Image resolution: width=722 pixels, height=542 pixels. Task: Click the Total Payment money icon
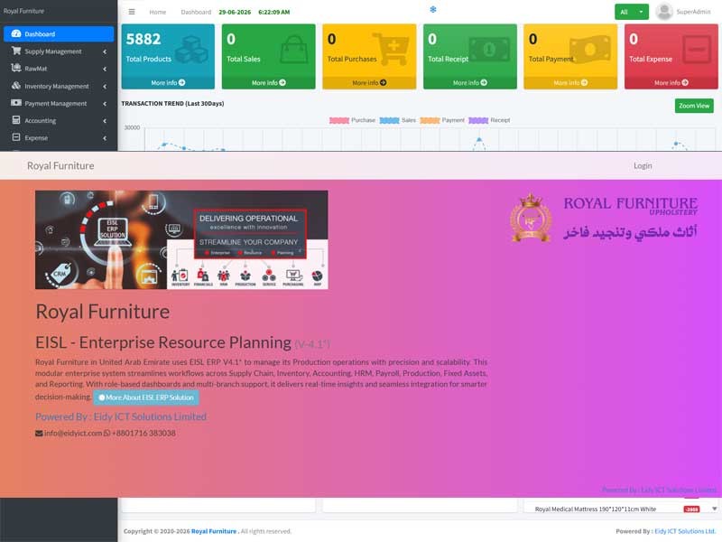coord(590,50)
